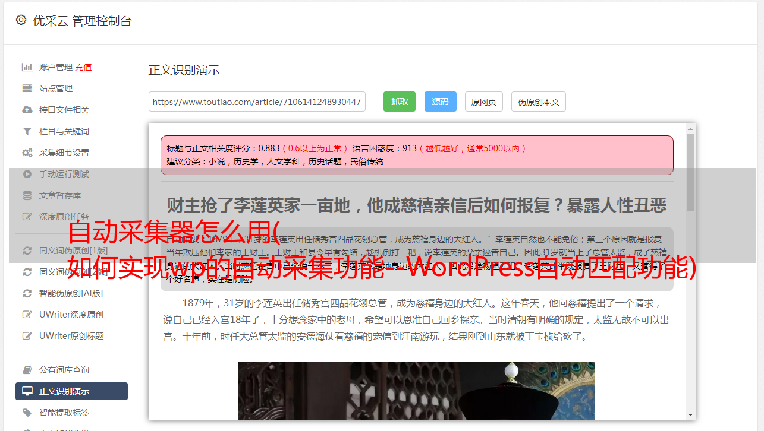The width and height of the screenshot is (764, 431).
Task: Click the red 充值 link
Action: 83,67
